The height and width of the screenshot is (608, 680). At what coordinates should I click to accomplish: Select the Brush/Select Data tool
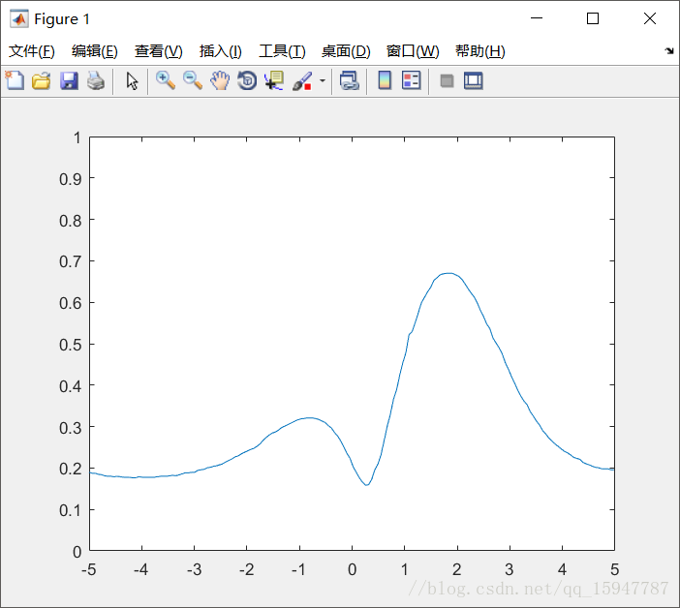(x=302, y=81)
